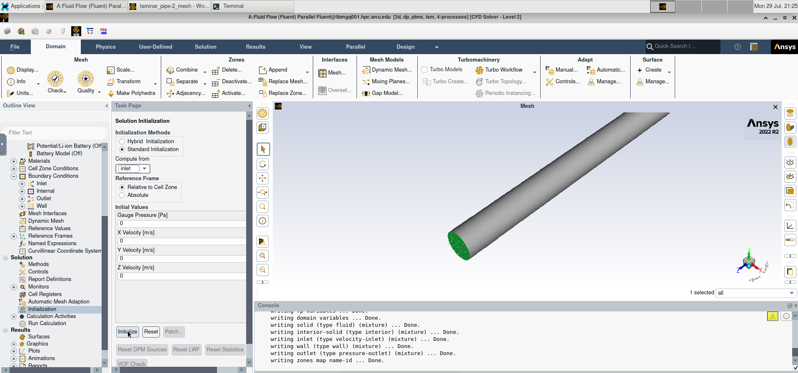The height and width of the screenshot is (373, 798).
Task: Open Dynamic Mesh settings
Action: tap(387, 70)
